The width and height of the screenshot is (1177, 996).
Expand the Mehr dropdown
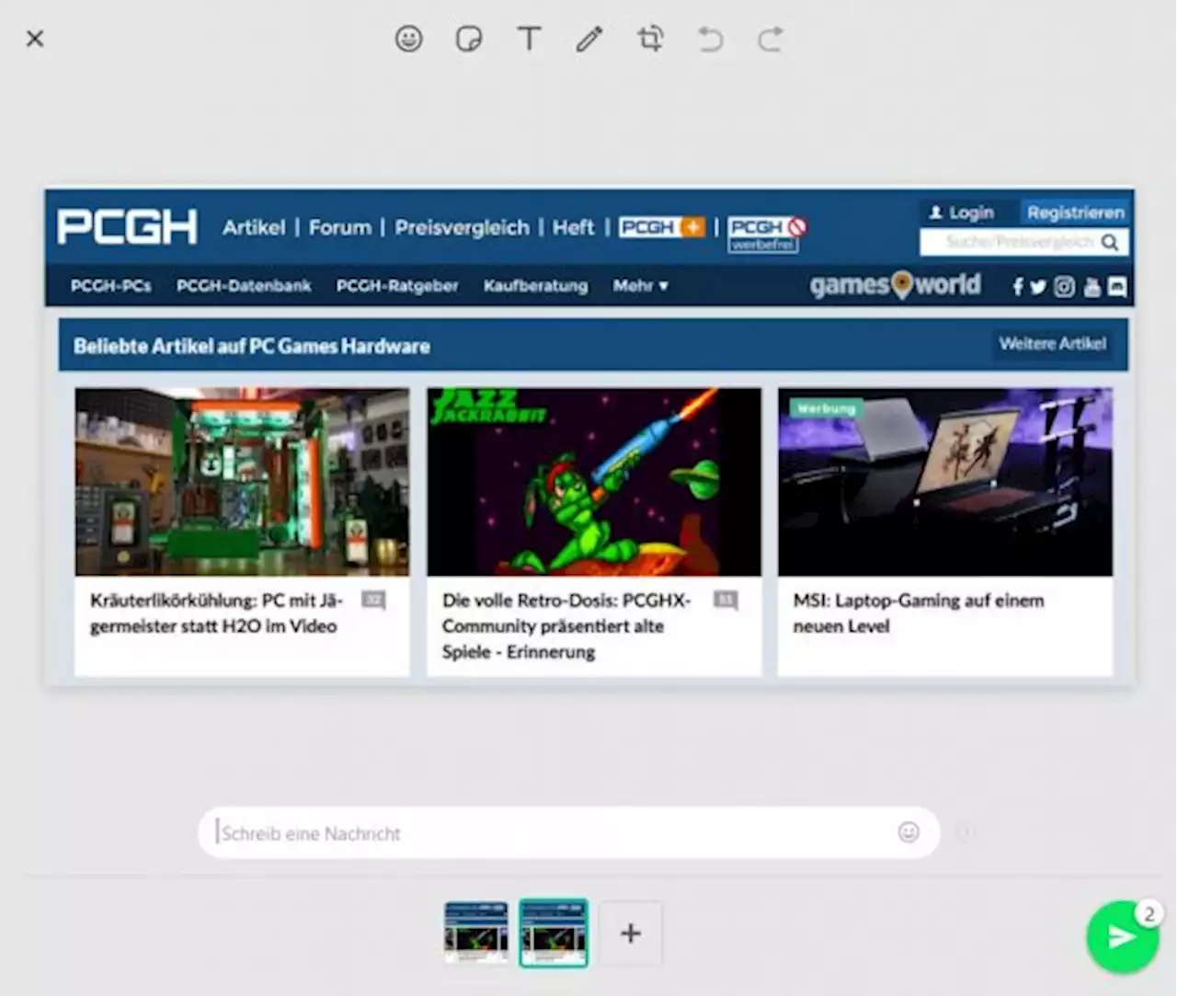point(641,286)
